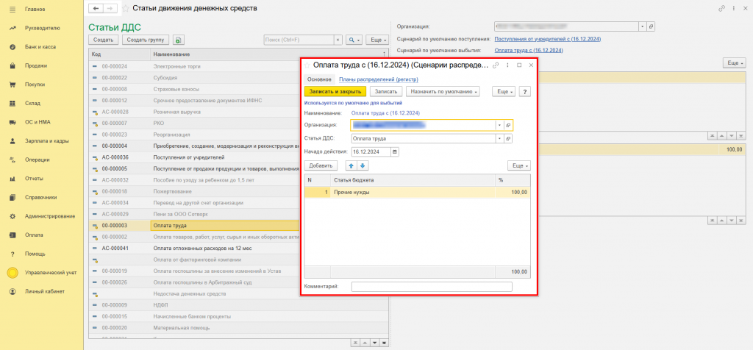753x350 pixels.
Task: Open the dialog's three-dot menu
Action: click(507, 65)
